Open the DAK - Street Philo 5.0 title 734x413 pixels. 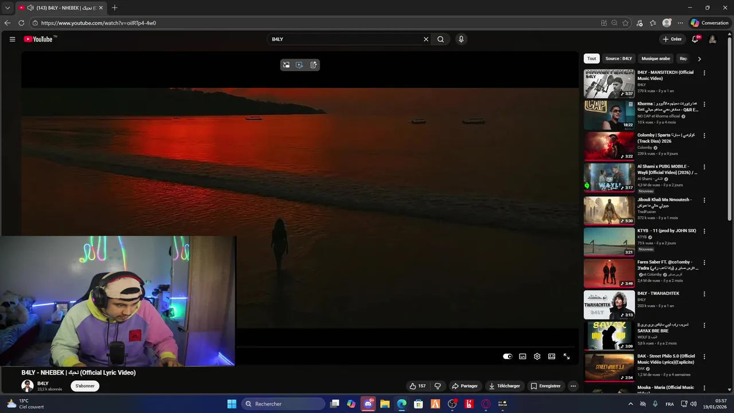(x=666, y=359)
